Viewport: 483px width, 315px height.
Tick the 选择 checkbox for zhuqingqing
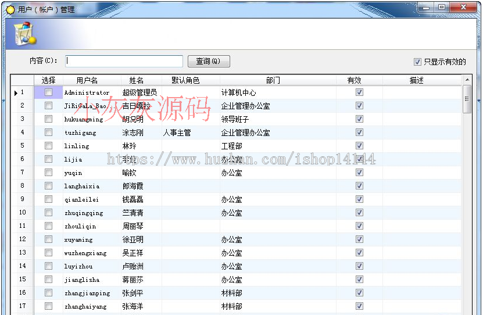[48, 213]
